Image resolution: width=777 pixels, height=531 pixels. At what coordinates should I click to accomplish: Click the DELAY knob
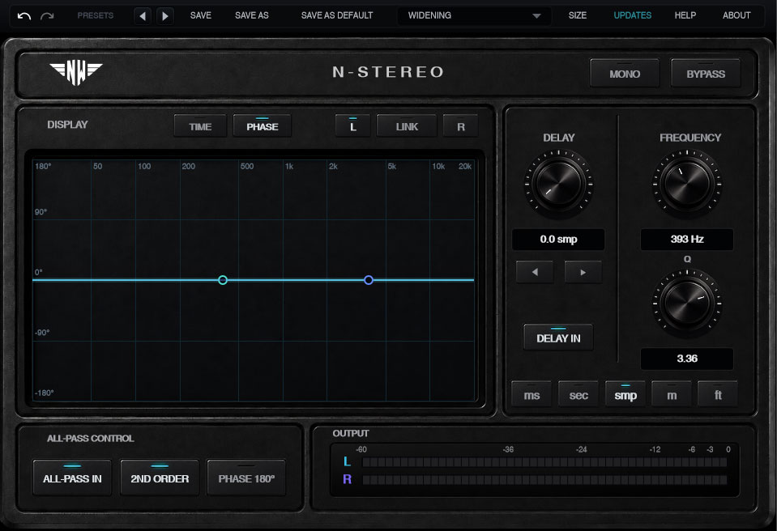point(558,184)
